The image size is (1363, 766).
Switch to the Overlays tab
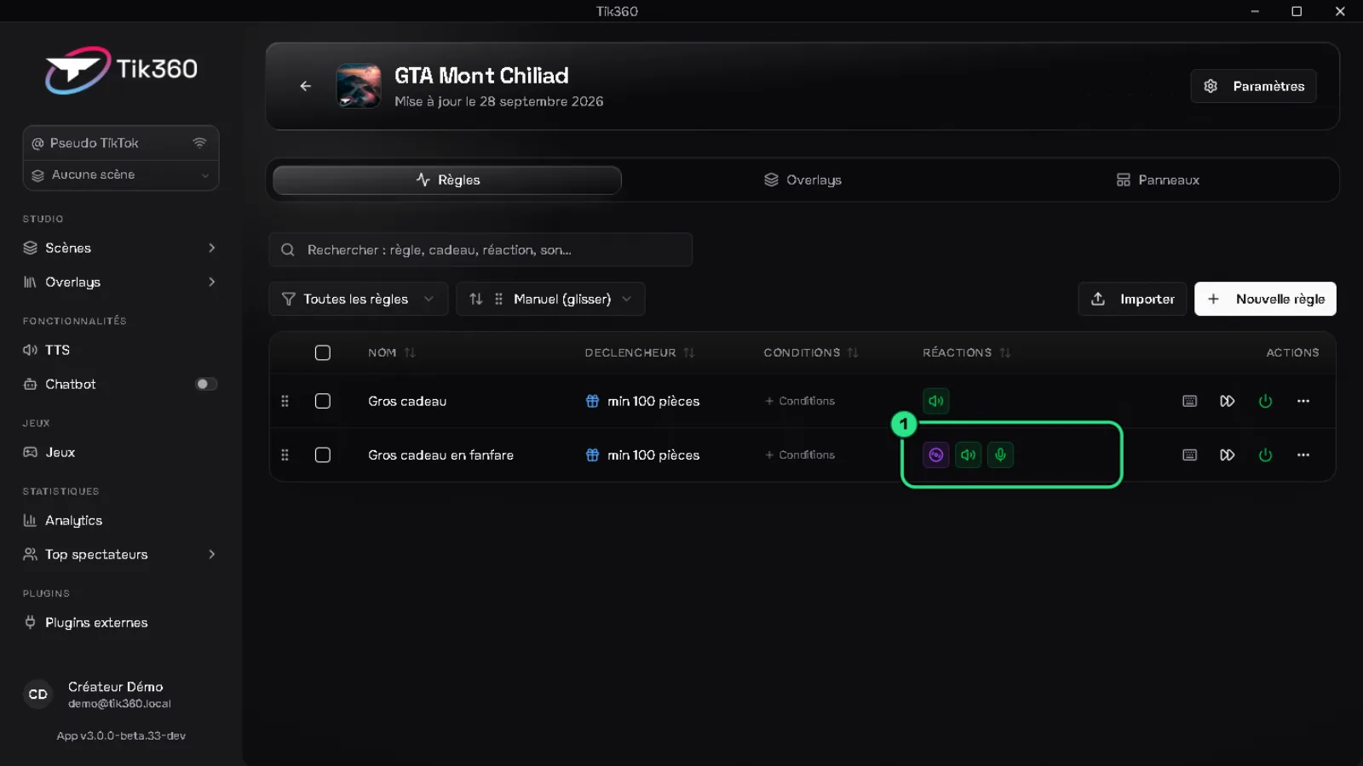click(802, 180)
